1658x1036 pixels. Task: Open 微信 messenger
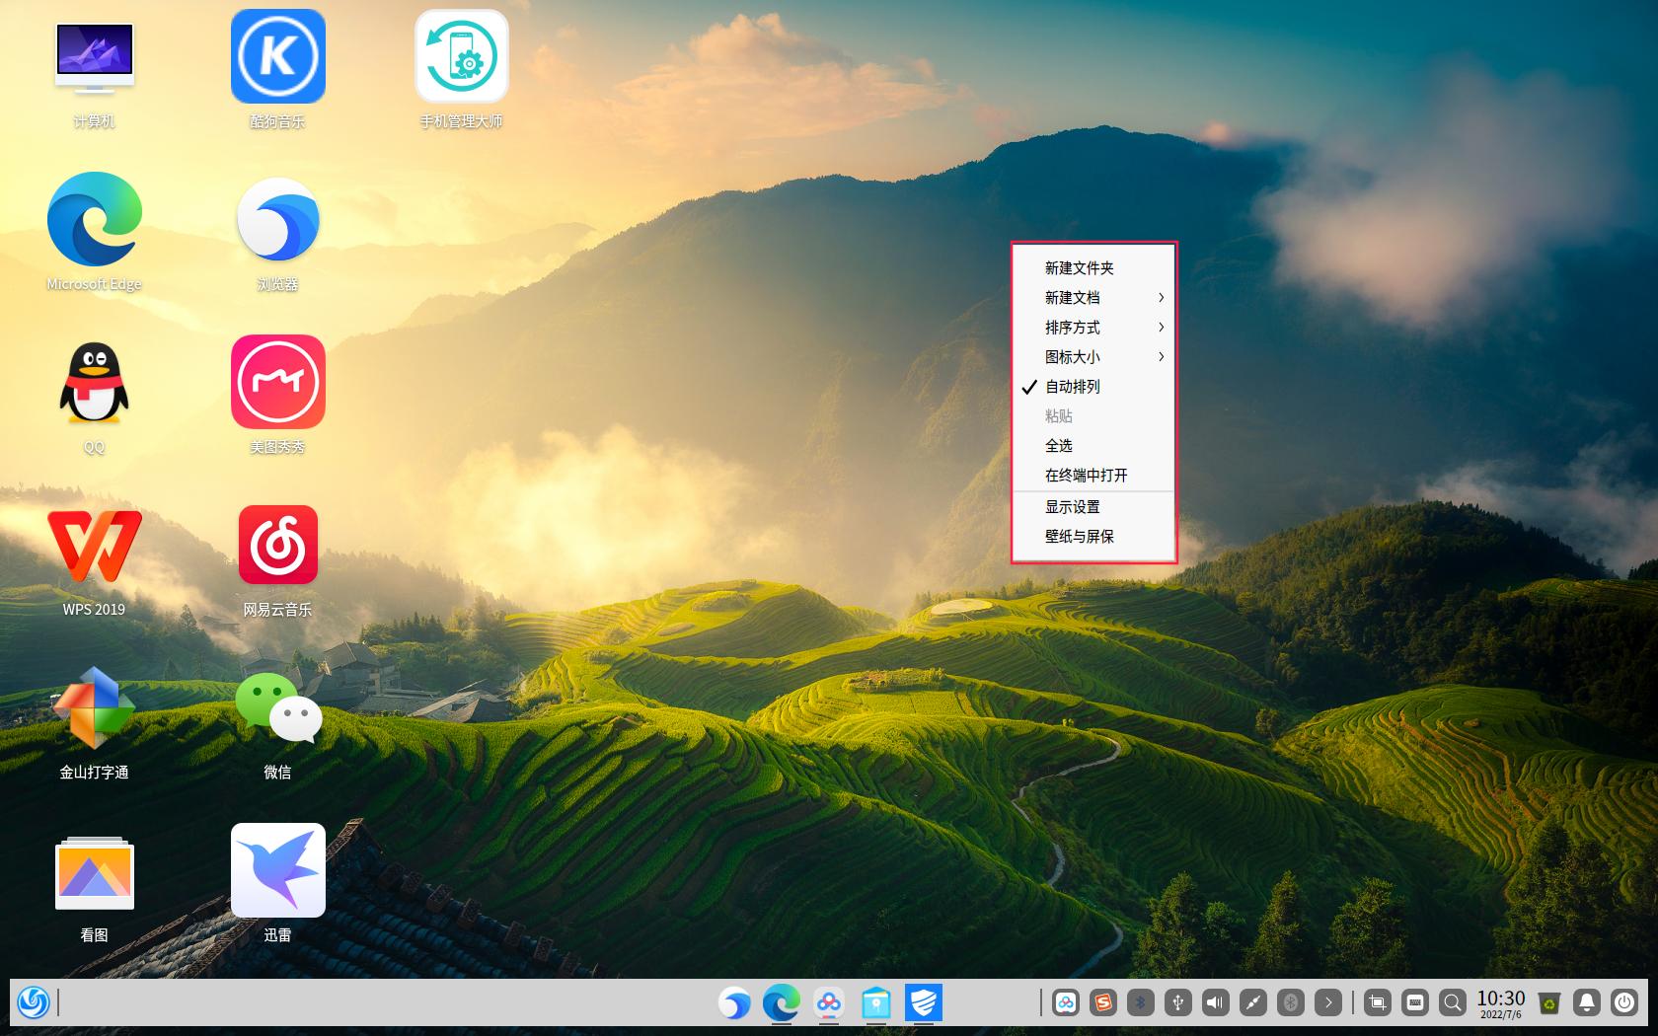point(277,707)
